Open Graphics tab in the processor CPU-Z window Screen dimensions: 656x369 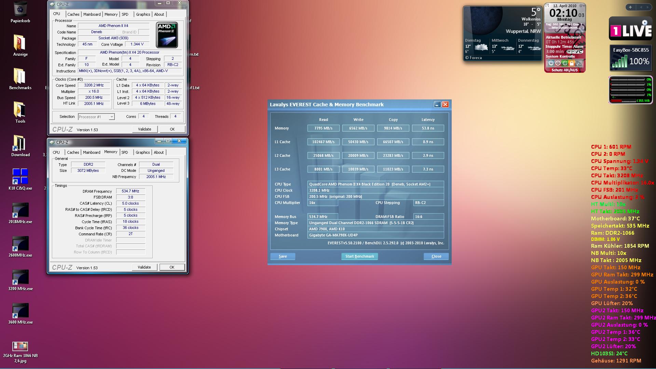[143, 14]
